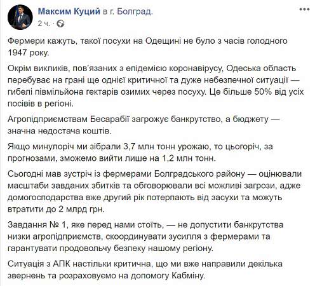The width and height of the screenshot is (315, 286).
Task: Click the paragraph starting 'Окрім викликів'
Action: point(156,86)
